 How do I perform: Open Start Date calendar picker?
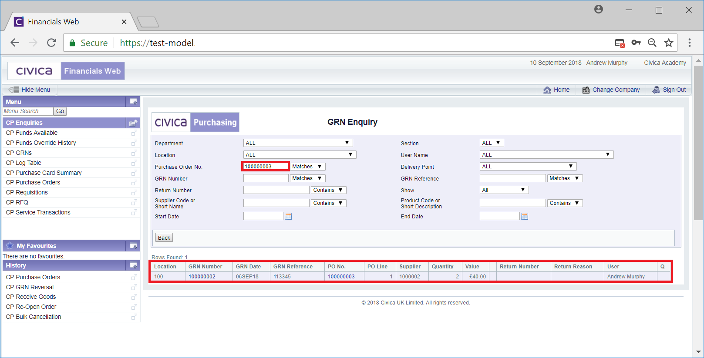pos(288,216)
